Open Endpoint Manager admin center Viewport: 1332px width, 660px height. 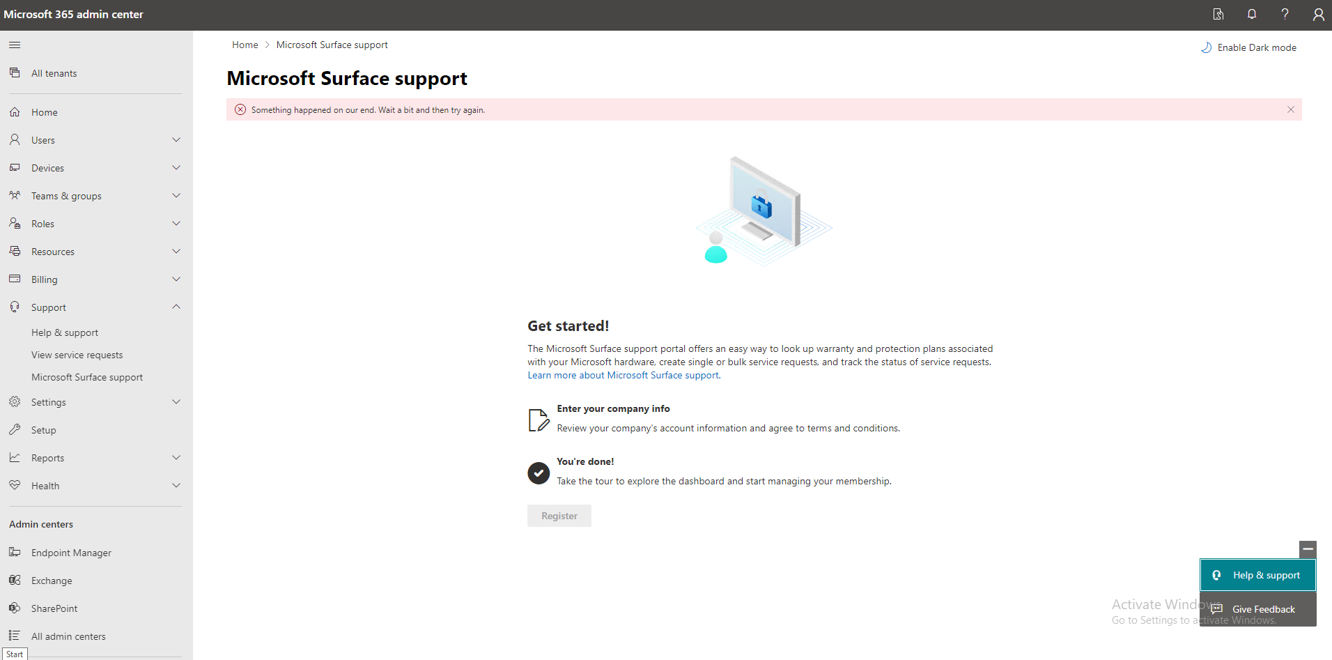click(71, 552)
